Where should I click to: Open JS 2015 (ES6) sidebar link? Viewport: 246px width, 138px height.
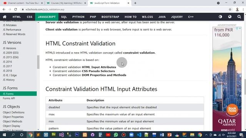11,57
